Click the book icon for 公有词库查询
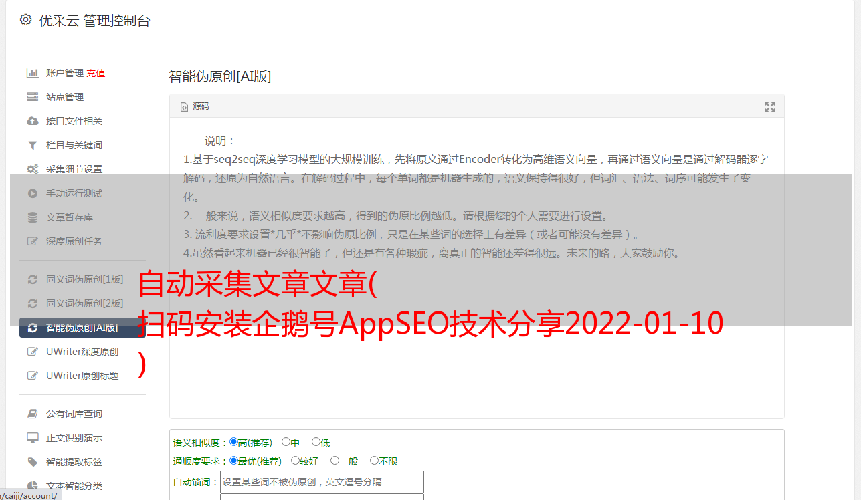861x500 pixels. (x=32, y=414)
